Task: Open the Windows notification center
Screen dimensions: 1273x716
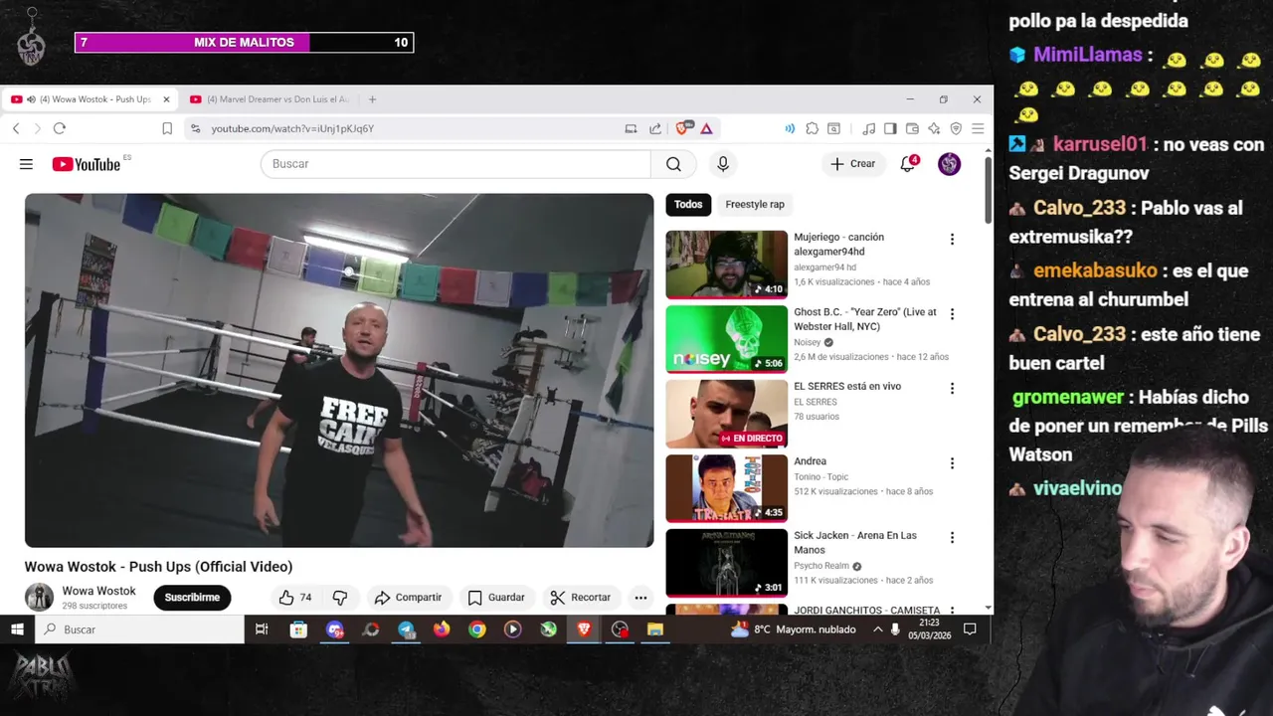Action: [970, 629]
